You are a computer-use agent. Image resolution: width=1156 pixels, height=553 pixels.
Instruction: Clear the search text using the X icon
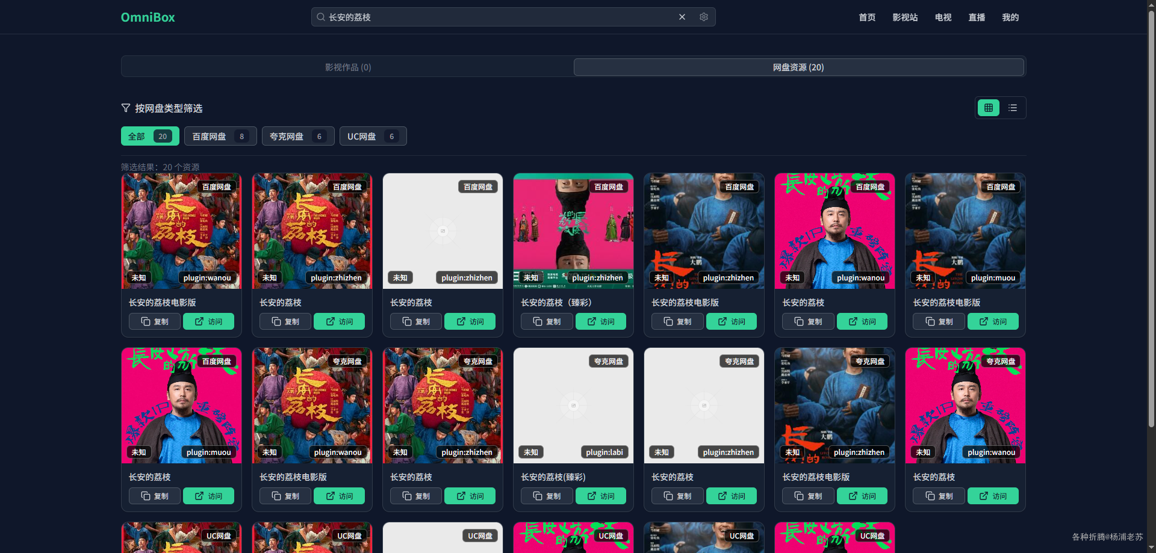[682, 17]
